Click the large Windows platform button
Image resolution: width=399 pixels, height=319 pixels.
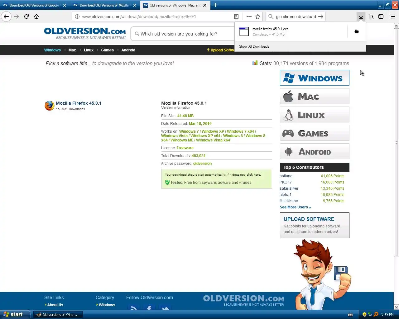[315, 78]
